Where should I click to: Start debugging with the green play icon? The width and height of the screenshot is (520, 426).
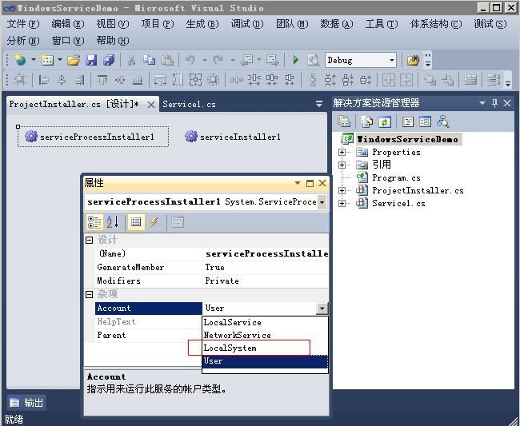296,60
